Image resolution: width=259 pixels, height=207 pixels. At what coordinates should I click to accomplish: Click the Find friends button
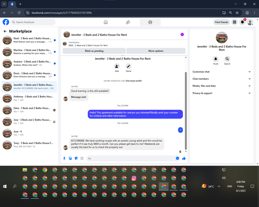point(222,22)
